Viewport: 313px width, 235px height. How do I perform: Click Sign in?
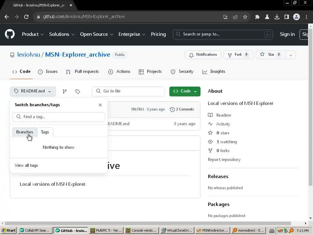(287, 34)
